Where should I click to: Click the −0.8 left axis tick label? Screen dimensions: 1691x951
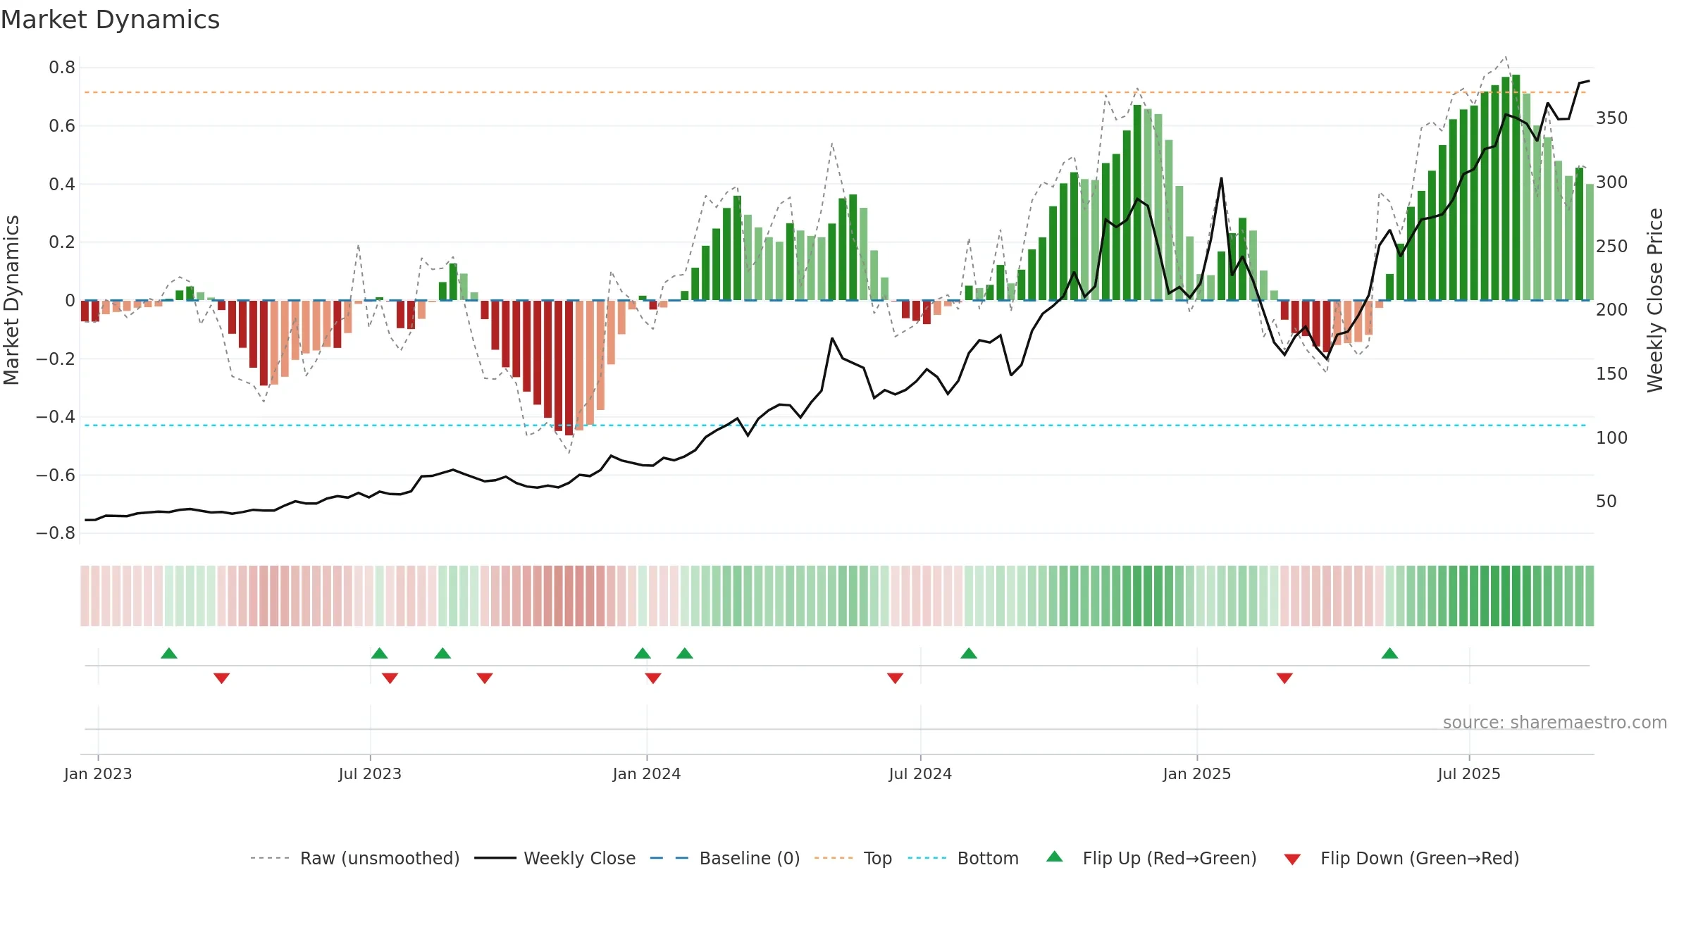point(56,533)
